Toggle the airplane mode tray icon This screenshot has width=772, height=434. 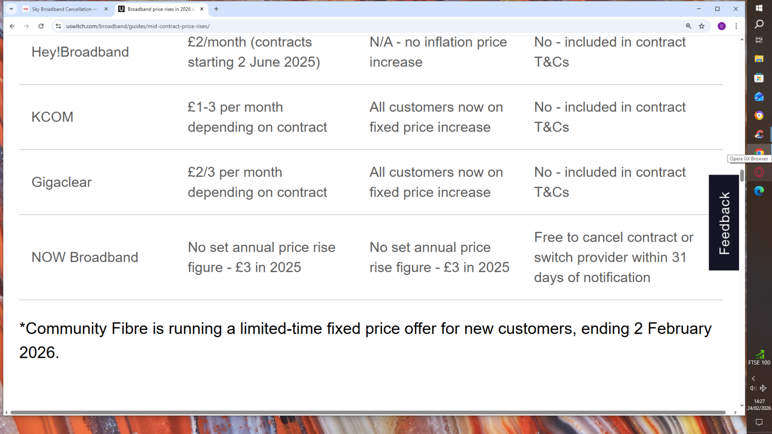pyautogui.click(x=763, y=388)
